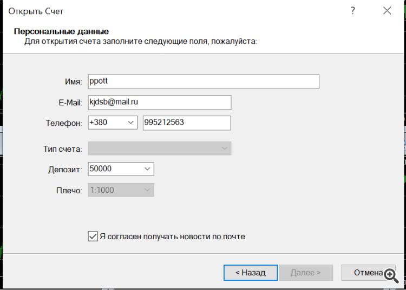
Task: Click the question mark help icon
Action: tap(352, 11)
